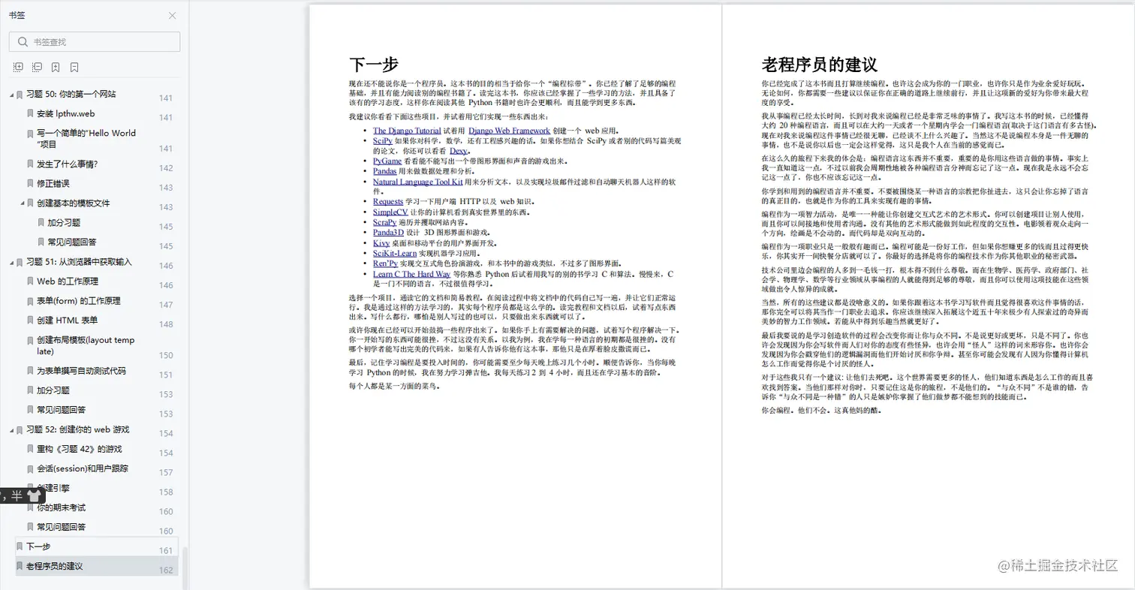Click into the 书签查找 search field
Viewport: 1135px width, 590px height.
[x=95, y=41]
